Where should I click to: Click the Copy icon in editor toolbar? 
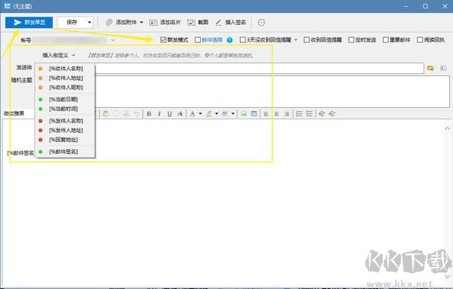pos(116,114)
